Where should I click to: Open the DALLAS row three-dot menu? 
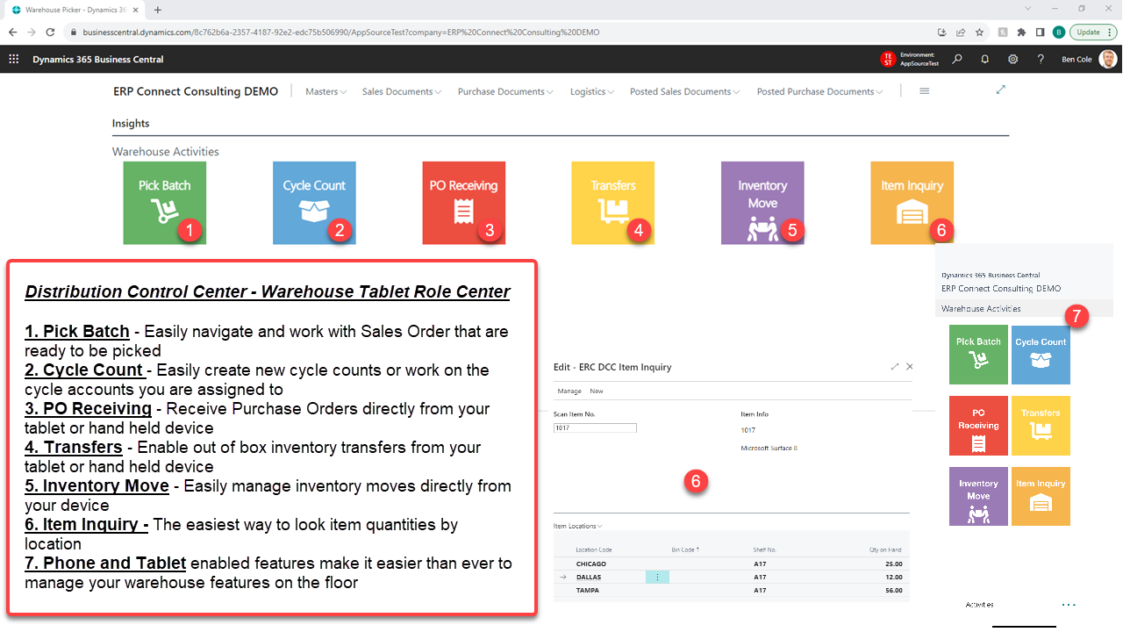tap(657, 577)
